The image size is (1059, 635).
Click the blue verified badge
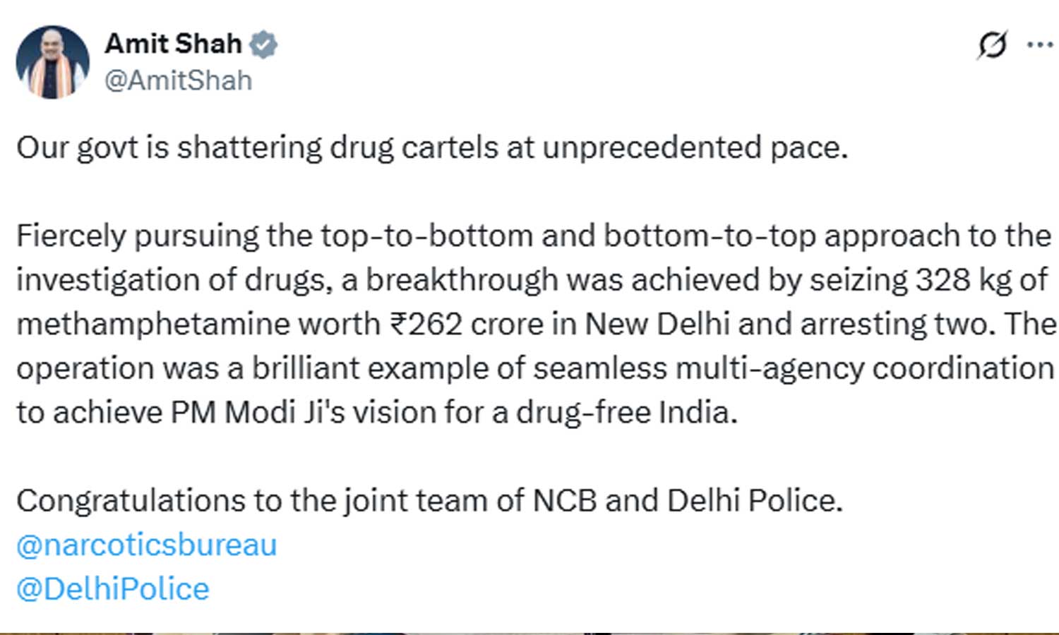(x=264, y=44)
